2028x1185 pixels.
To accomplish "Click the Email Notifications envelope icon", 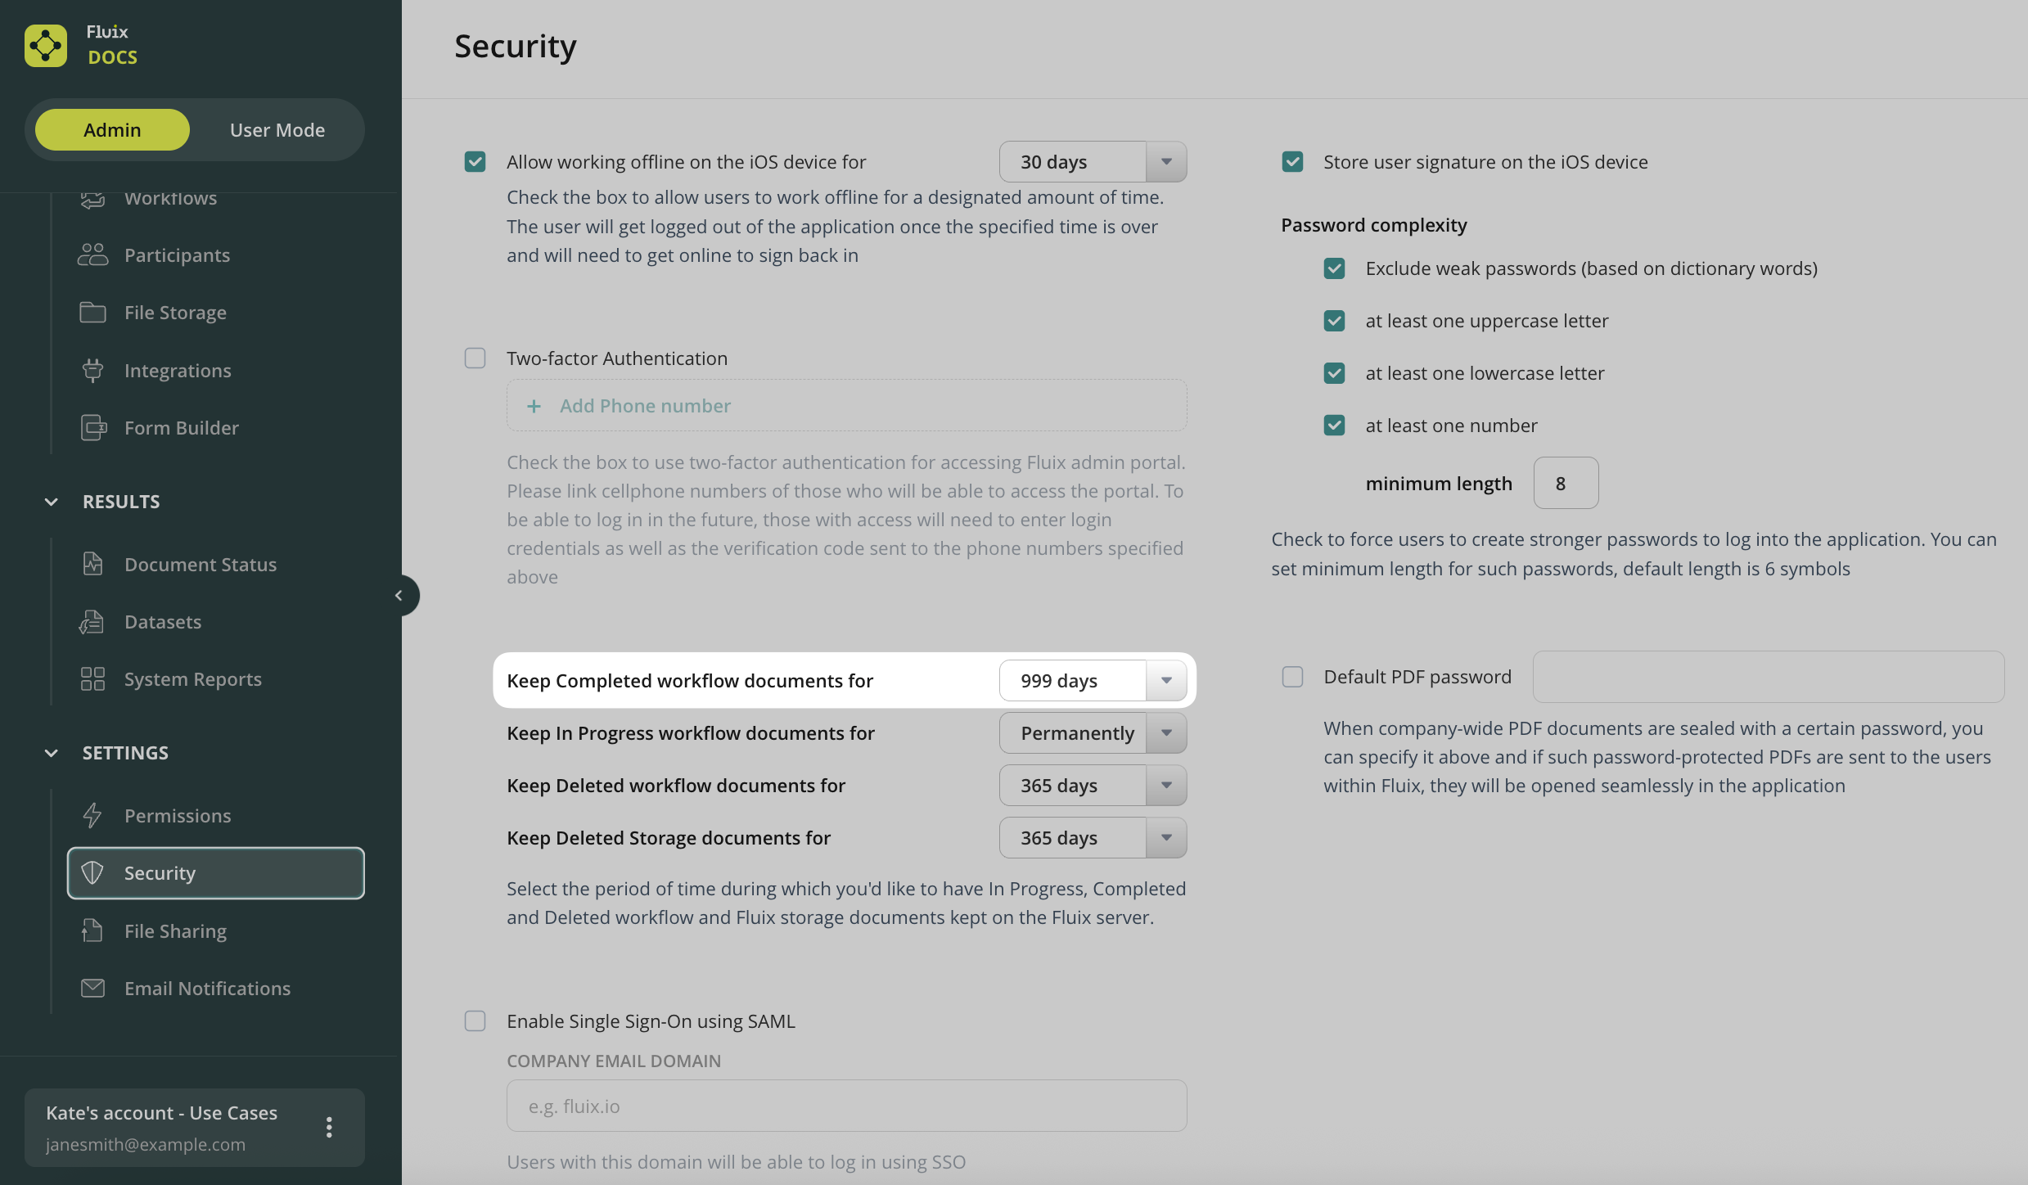I will coord(92,989).
